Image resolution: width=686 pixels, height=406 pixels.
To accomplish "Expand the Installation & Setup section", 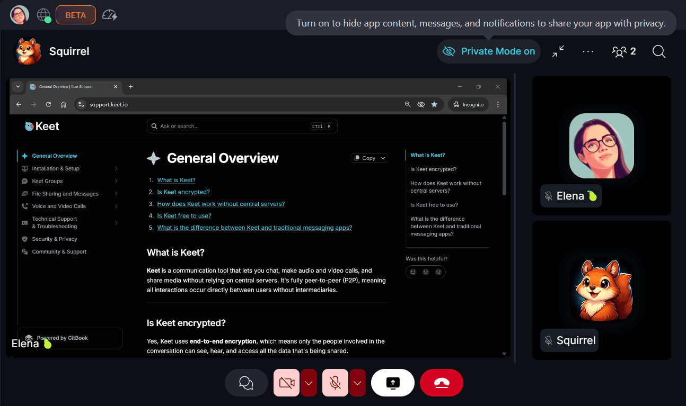I will point(116,168).
